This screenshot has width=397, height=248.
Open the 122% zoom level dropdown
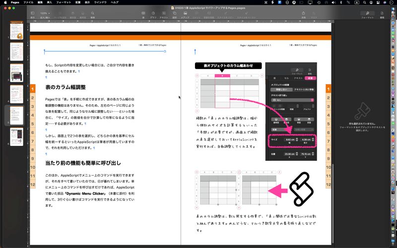[45, 13]
